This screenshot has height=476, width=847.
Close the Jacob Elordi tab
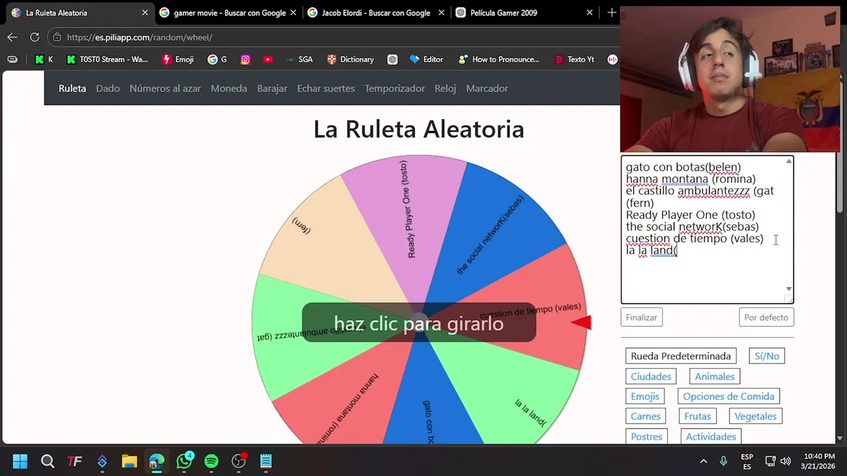click(441, 13)
